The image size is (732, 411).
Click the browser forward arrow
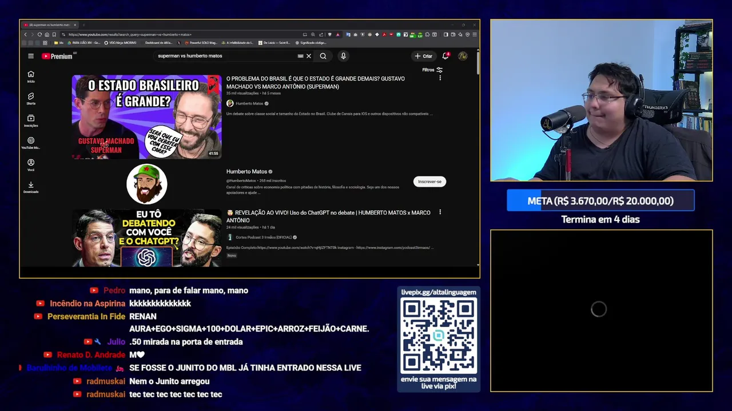[x=32, y=34]
